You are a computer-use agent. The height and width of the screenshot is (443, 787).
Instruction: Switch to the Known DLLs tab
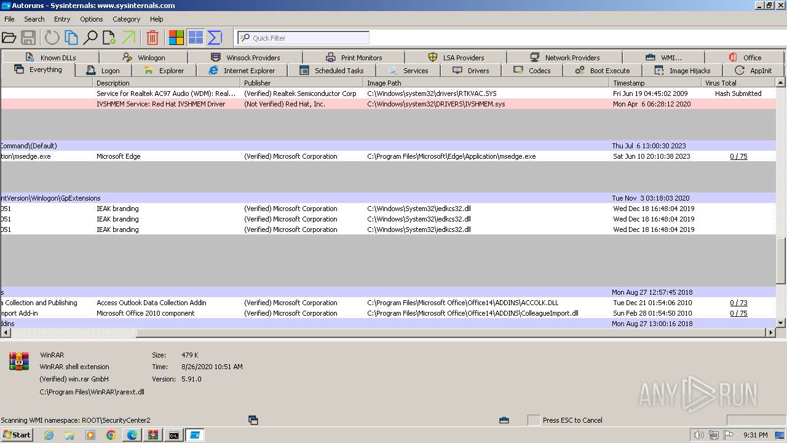[x=50, y=57]
